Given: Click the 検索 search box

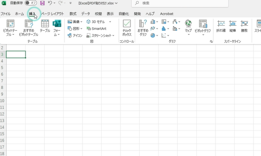Looking at the screenshot, I should pos(180,3).
